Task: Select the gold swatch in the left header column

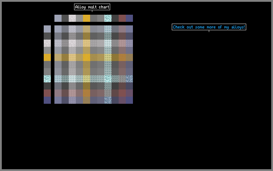Action: pyautogui.click(x=47, y=57)
